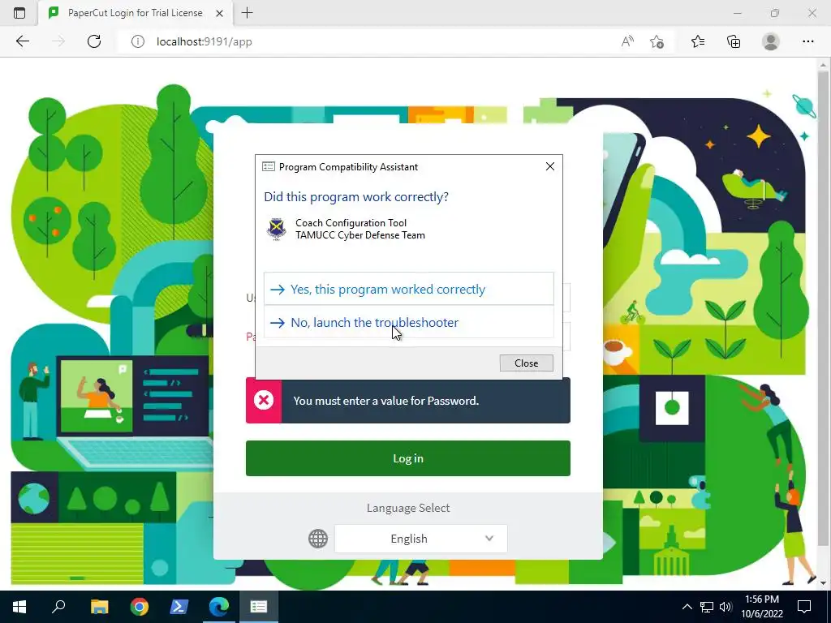
Task: Open volume control tray icon
Action: pos(726,607)
